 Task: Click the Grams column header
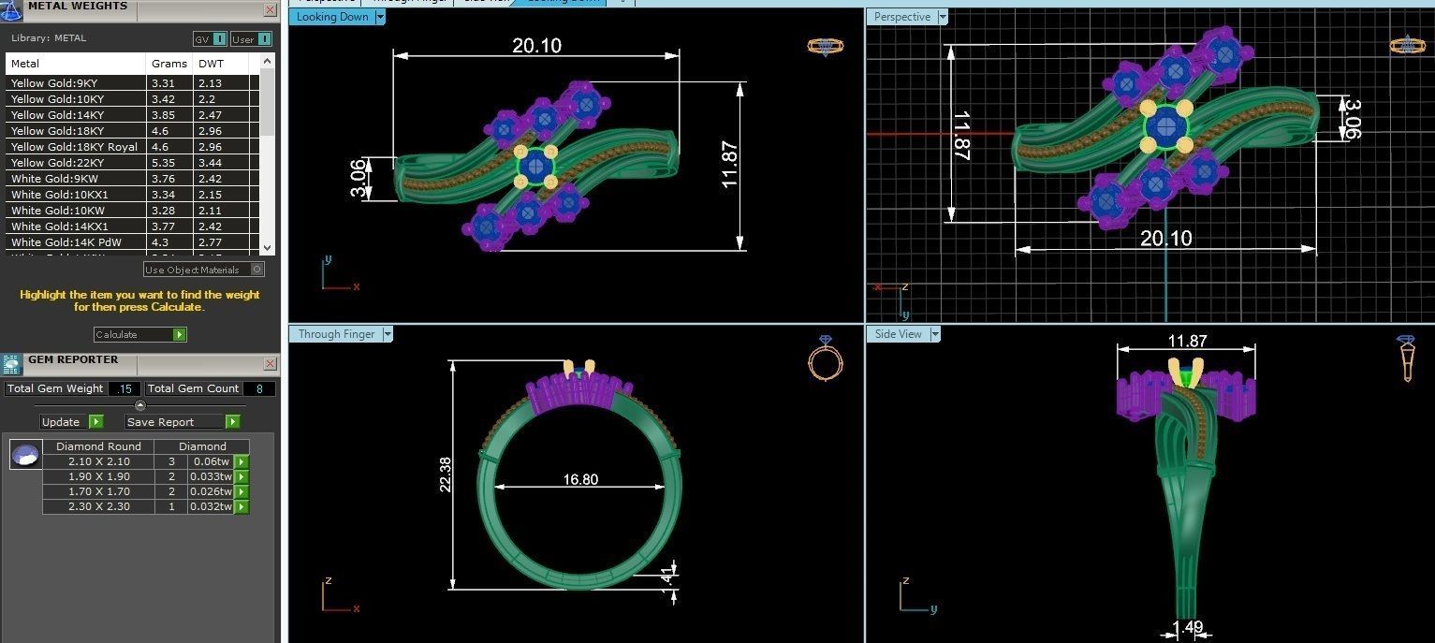(x=170, y=64)
